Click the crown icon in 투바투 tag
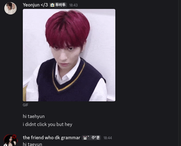This screenshot has height=146, width=181. click(x=52, y=5)
